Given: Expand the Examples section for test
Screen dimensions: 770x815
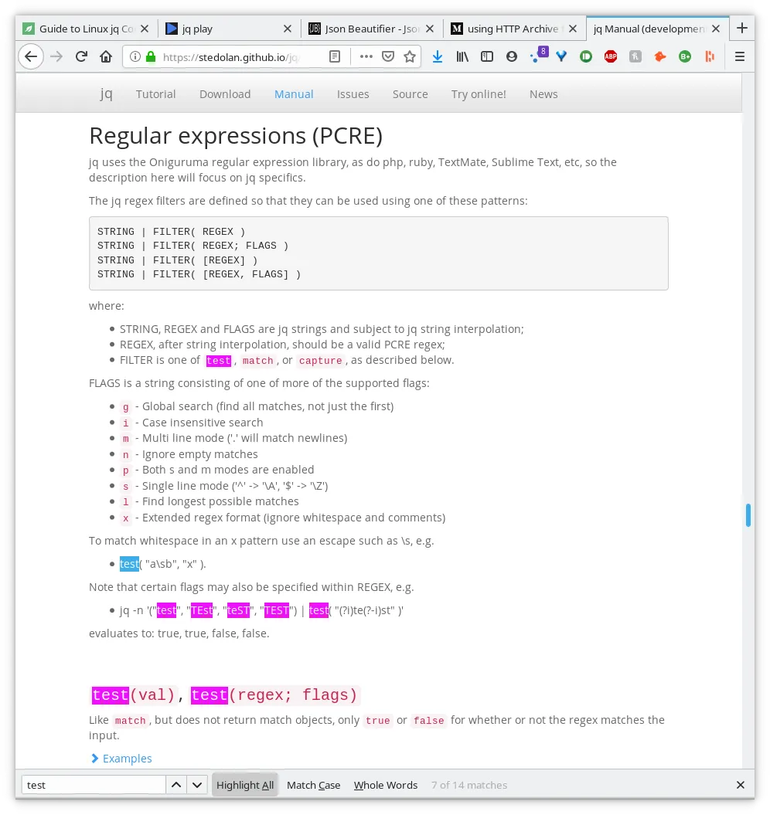Looking at the screenshot, I should tap(121, 759).
